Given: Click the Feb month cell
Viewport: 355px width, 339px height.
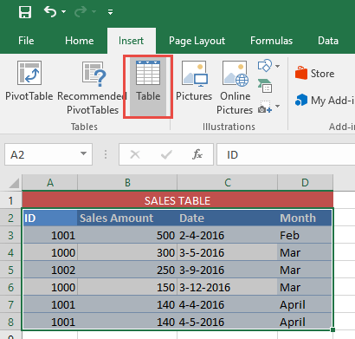Looking at the screenshot, I should click(305, 235).
